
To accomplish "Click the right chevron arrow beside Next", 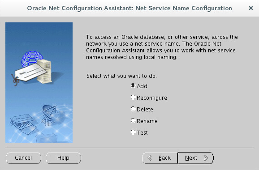I will pos(206,158).
